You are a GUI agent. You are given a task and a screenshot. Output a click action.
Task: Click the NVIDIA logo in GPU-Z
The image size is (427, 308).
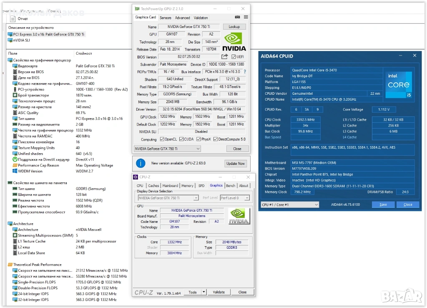[234, 42]
